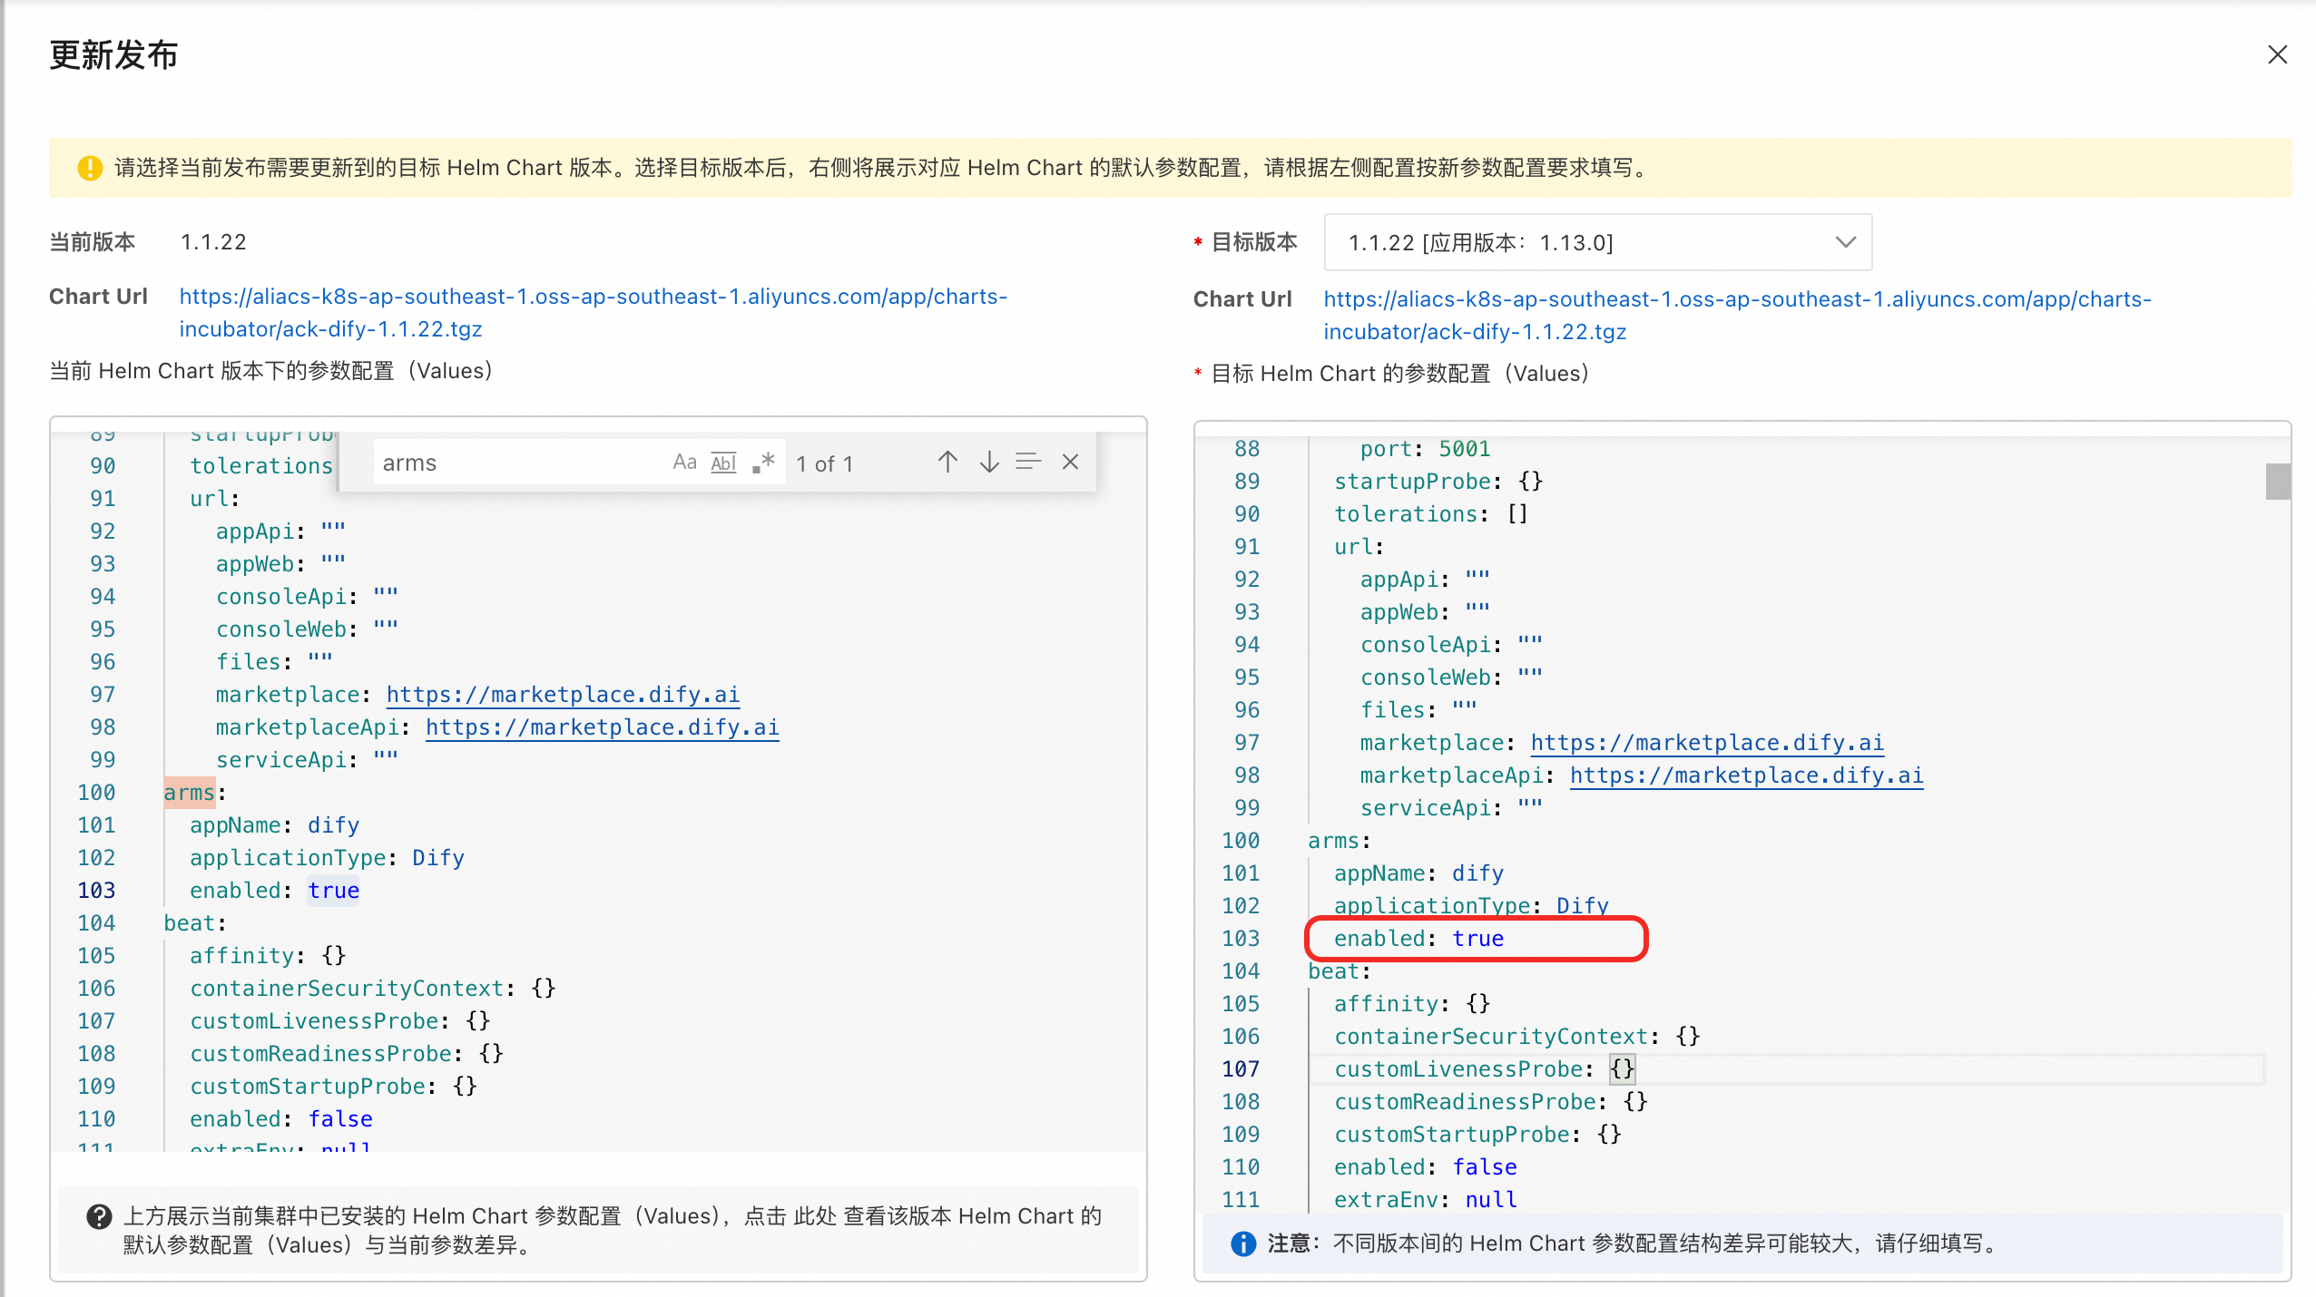Click 'affinity: {}' on left line 105
This screenshot has height=1297, width=2316.
coord(268,956)
